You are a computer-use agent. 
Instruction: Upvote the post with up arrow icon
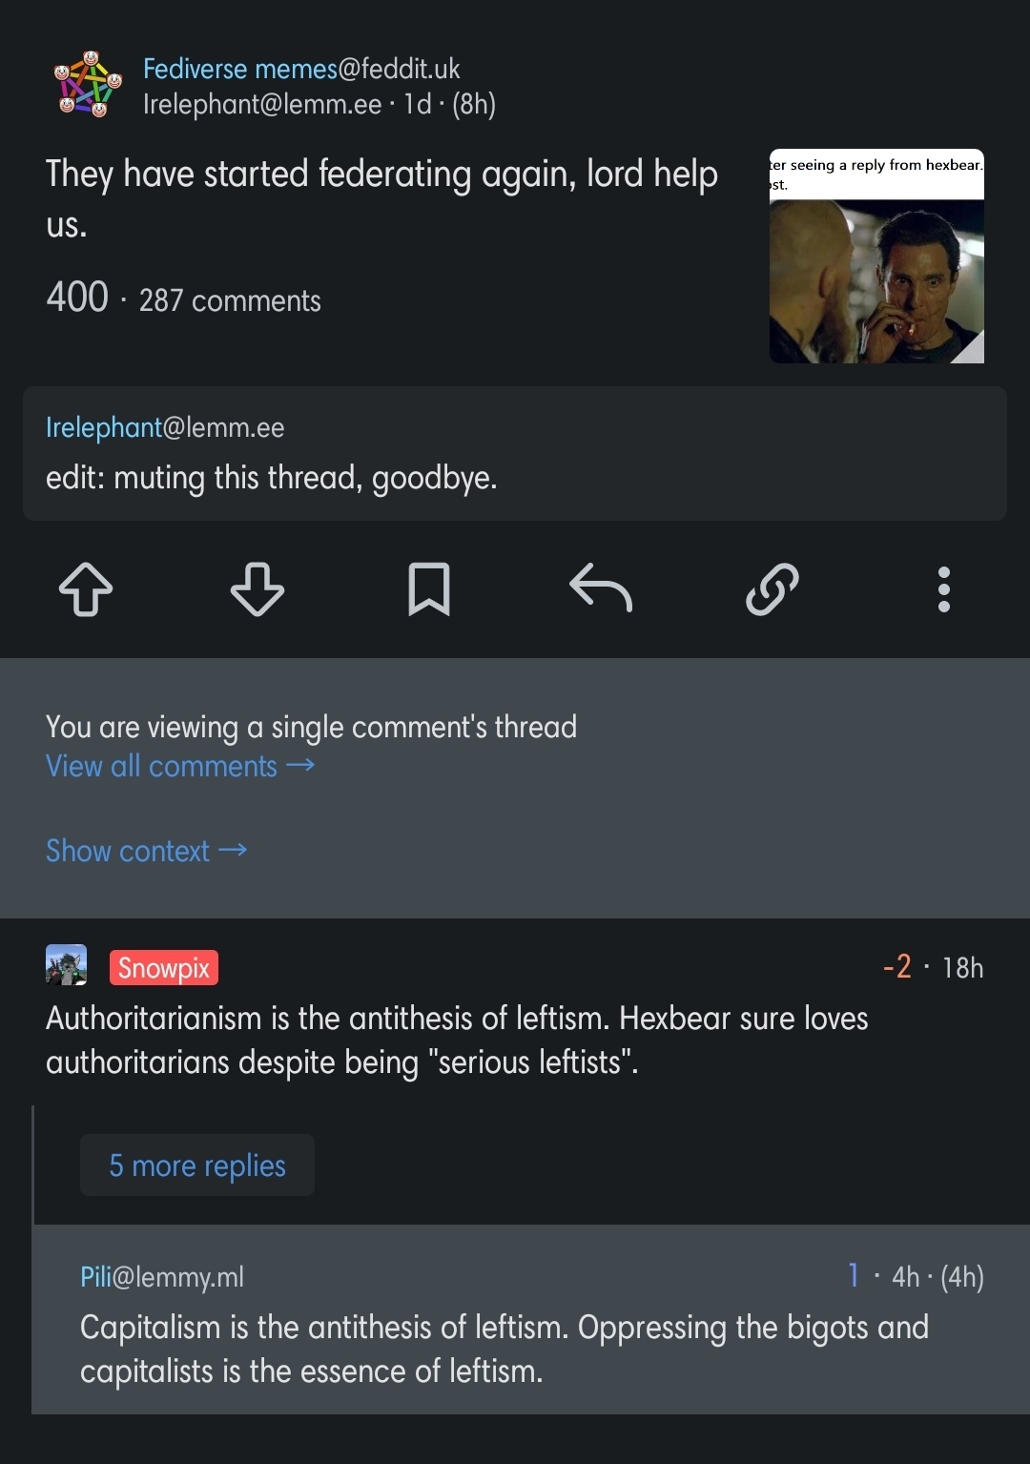tap(86, 589)
